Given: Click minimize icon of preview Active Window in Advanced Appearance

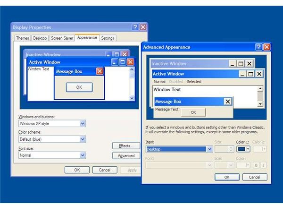Looking at the screenshot, I should (x=242, y=74).
